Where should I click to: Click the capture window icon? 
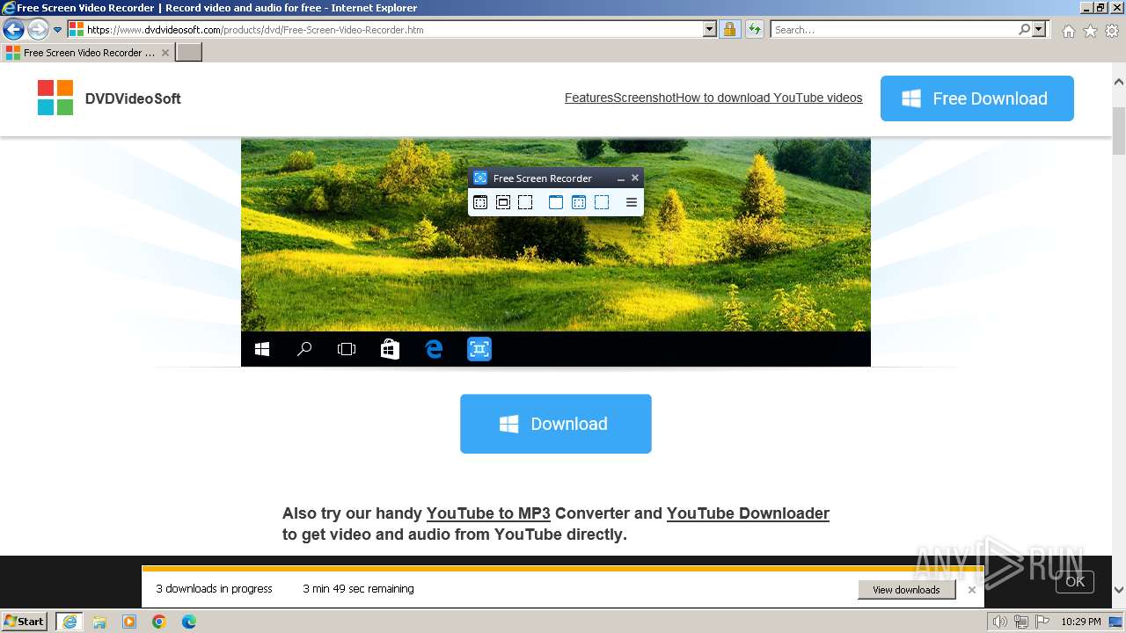point(503,202)
